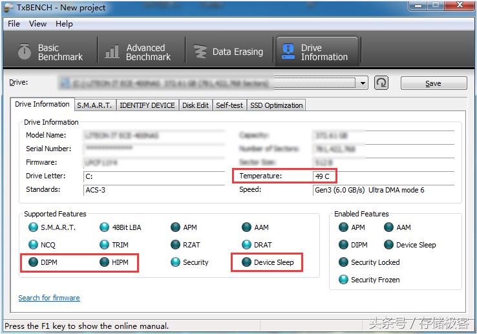The image size is (477, 334).
Task: Click the TxBENCH title bar app icon
Action: pyautogui.click(x=8, y=8)
